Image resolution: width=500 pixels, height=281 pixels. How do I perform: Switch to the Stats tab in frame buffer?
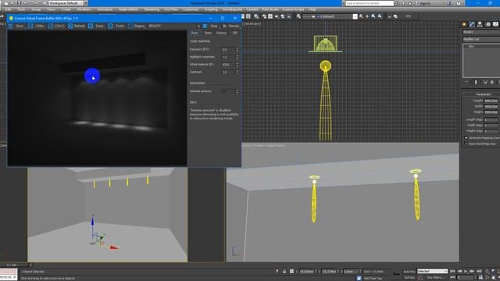coord(208,33)
